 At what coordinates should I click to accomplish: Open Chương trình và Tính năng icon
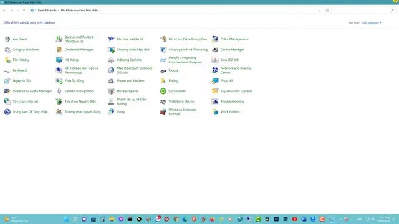[x=163, y=50]
